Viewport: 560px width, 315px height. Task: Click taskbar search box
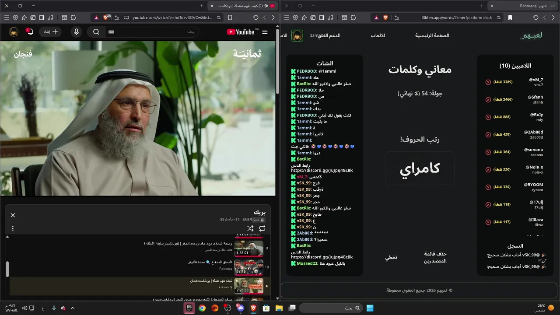[330, 308]
